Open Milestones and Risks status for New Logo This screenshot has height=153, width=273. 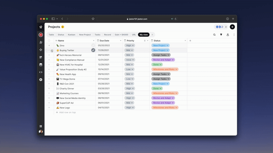point(165,107)
